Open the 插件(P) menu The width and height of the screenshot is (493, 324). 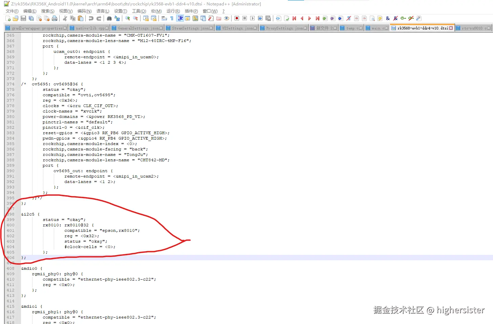click(x=191, y=11)
